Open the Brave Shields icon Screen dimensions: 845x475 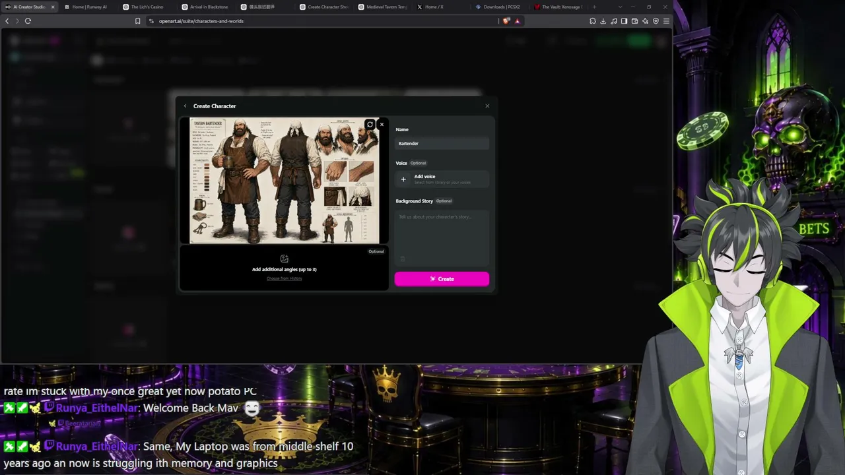click(506, 21)
